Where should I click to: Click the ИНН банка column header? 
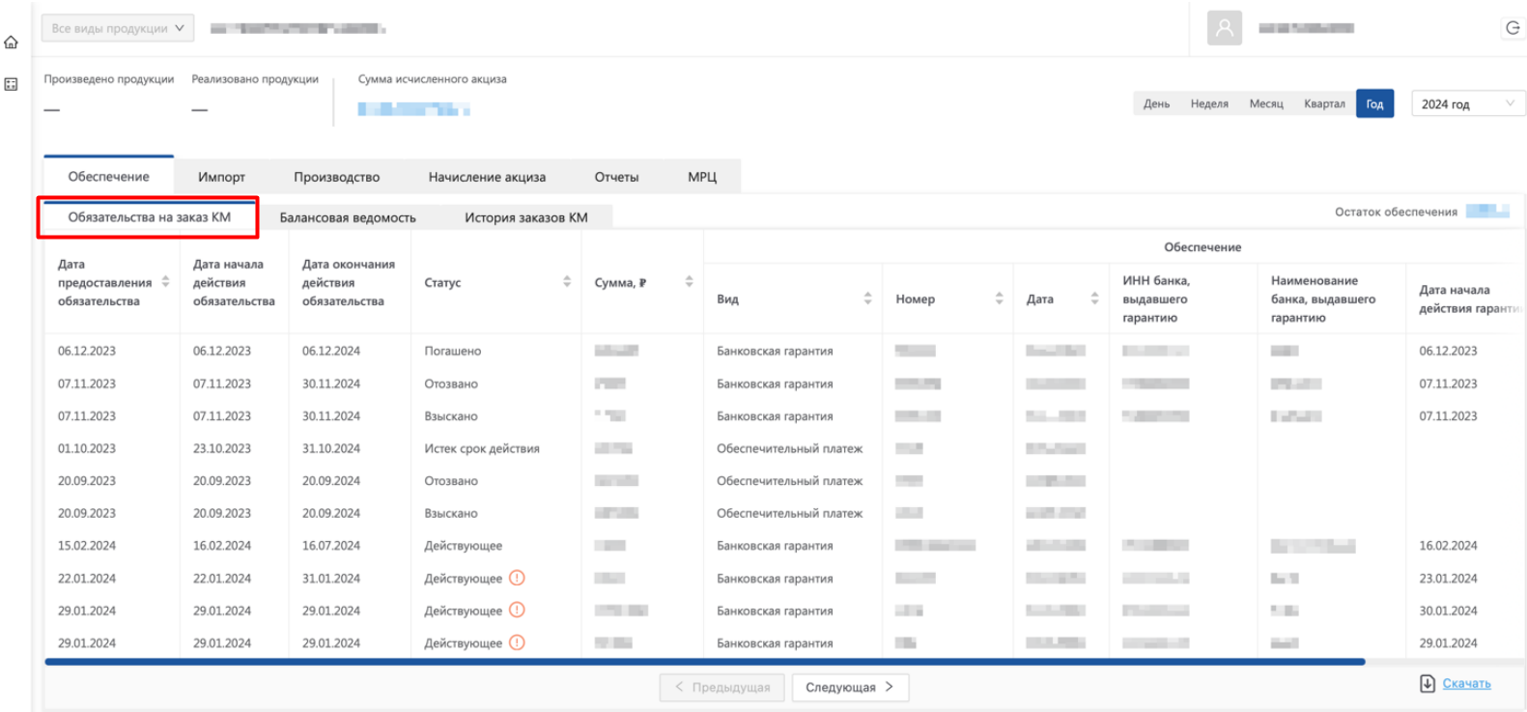point(1156,299)
